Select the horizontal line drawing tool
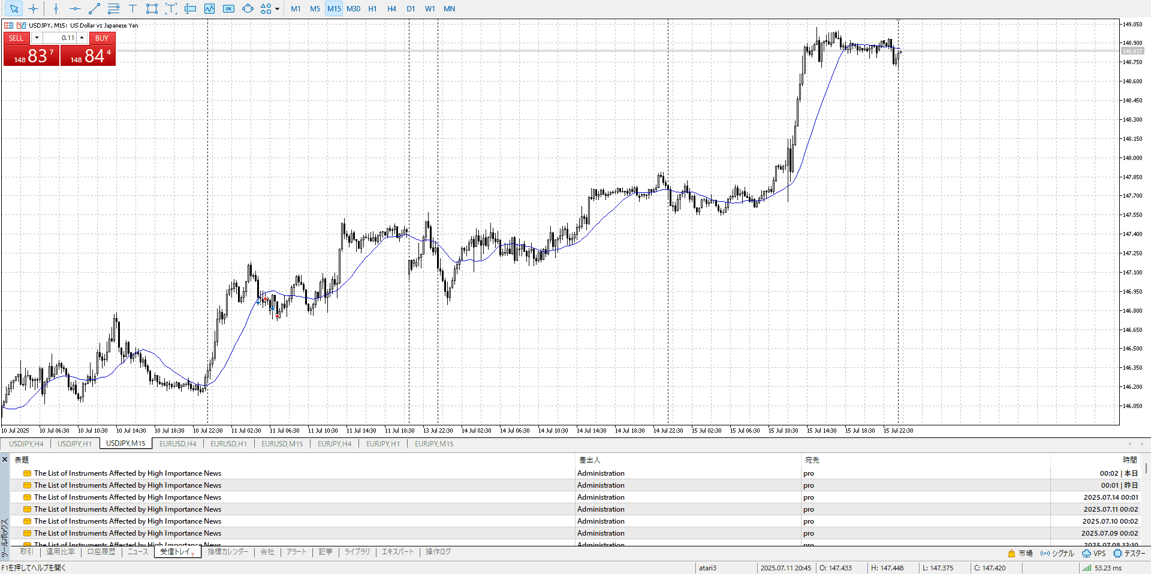This screenshot has width=1151, height=574. [x=75, y=9]
